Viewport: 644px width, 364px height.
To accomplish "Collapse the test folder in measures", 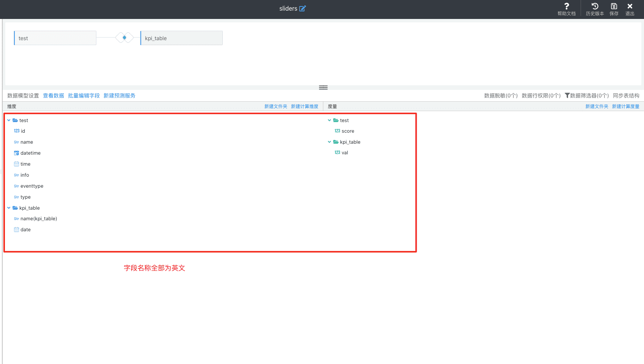I will click(x=329, y=120).
